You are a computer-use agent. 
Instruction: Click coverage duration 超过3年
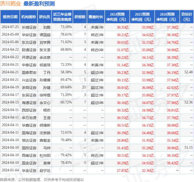(97, 80)
